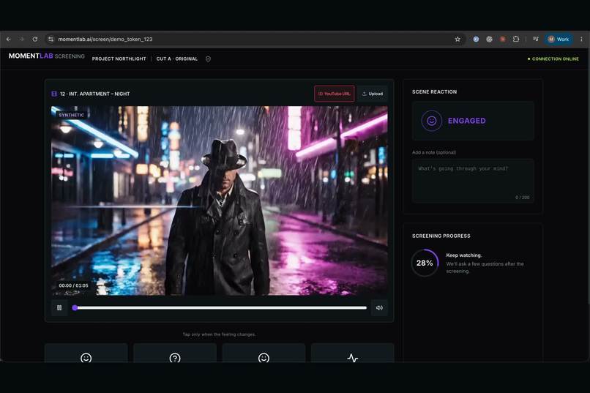Image resolution: width=590 pixels, height=393 pixels.
Task: Reload the page with the refresh icon
Action: point(34,39)
